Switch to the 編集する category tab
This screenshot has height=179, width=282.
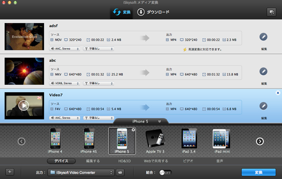coord(93,161)
